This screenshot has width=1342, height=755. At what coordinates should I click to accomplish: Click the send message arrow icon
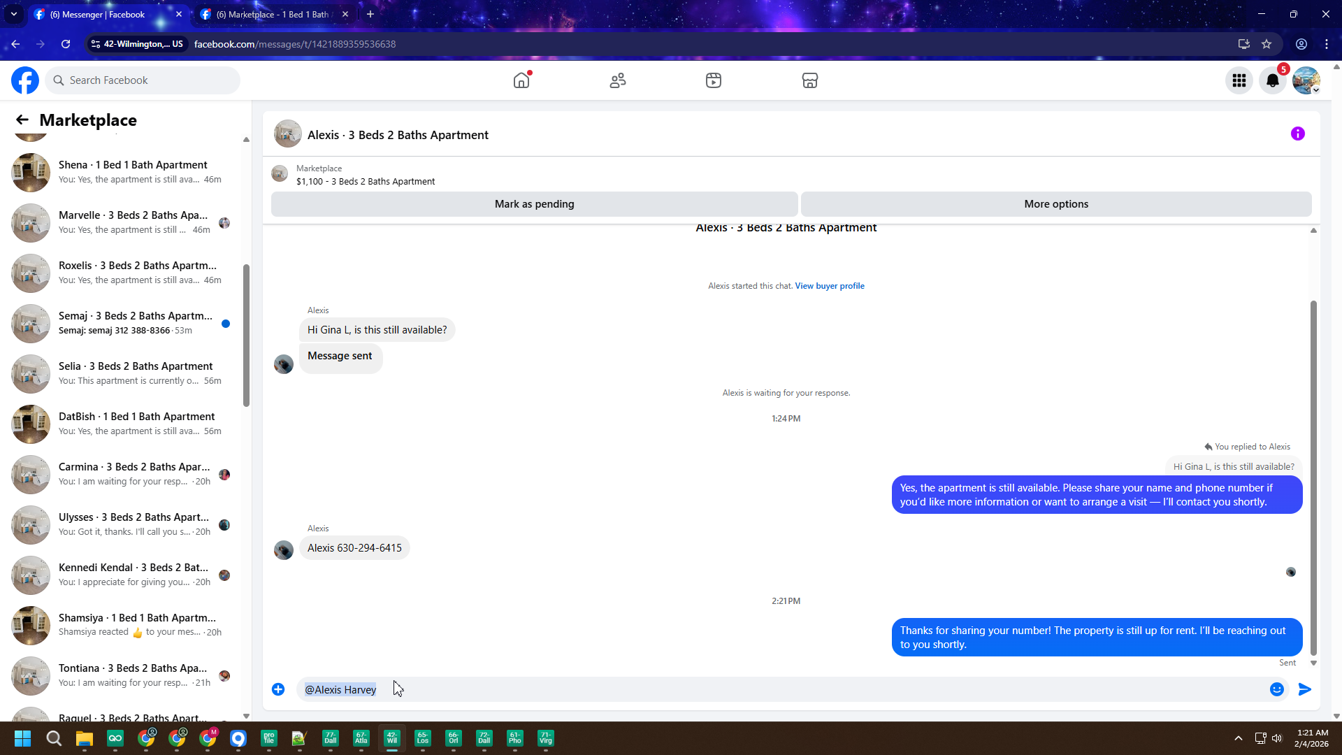tap(1304, 689)
